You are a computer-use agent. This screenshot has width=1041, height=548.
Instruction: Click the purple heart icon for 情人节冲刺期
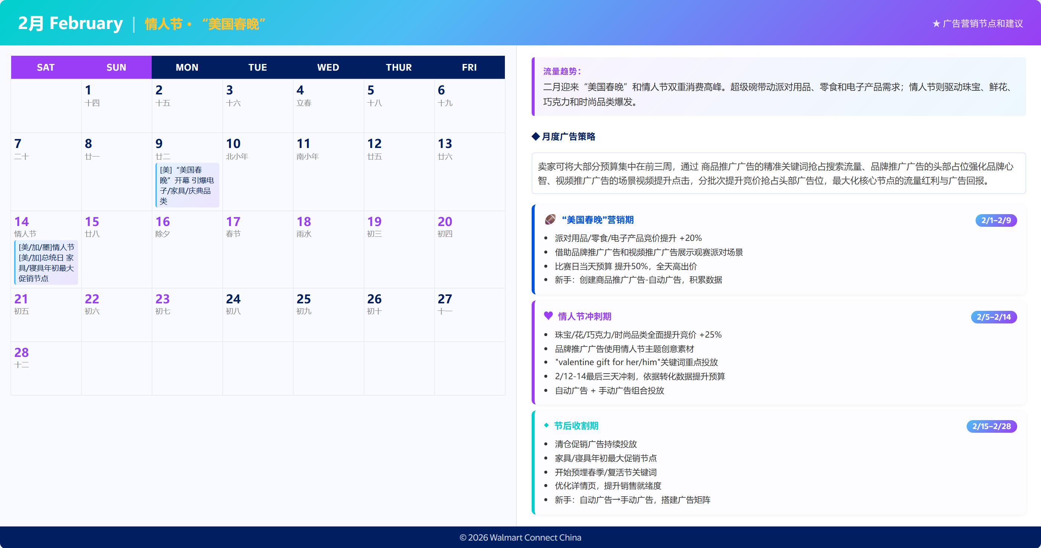(548, 316)
